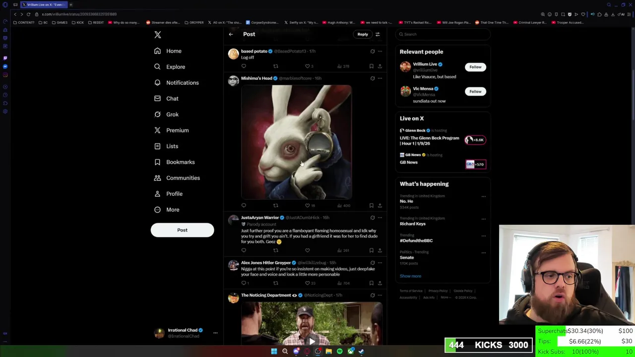Open reply sort settings icon in header
Image resolution: width=635 pixels, height=357 pixels.
click(378, 34)
